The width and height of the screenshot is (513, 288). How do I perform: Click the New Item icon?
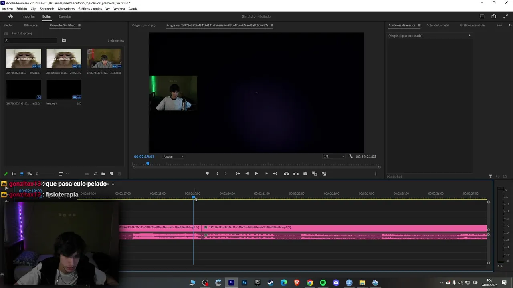111,174
